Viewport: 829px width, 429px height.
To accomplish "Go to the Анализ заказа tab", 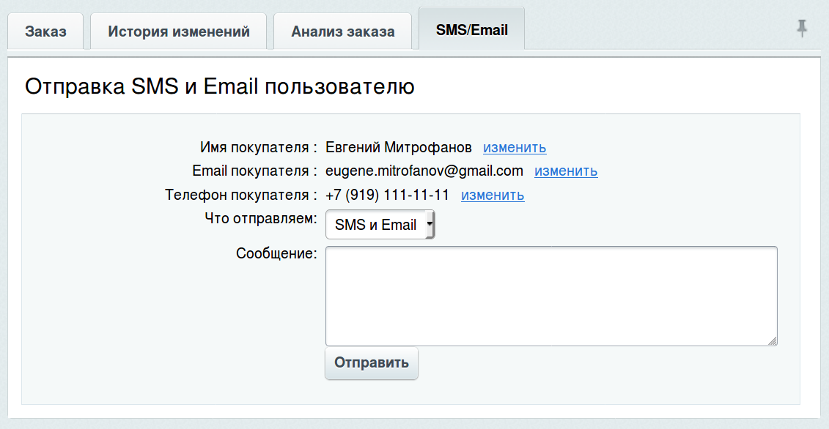I will coord(342,31).
